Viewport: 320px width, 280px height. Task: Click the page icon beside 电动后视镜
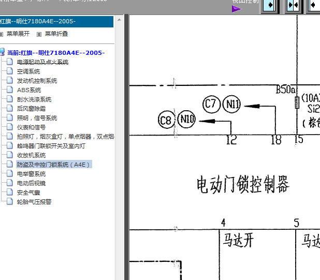tap(10, 183)
